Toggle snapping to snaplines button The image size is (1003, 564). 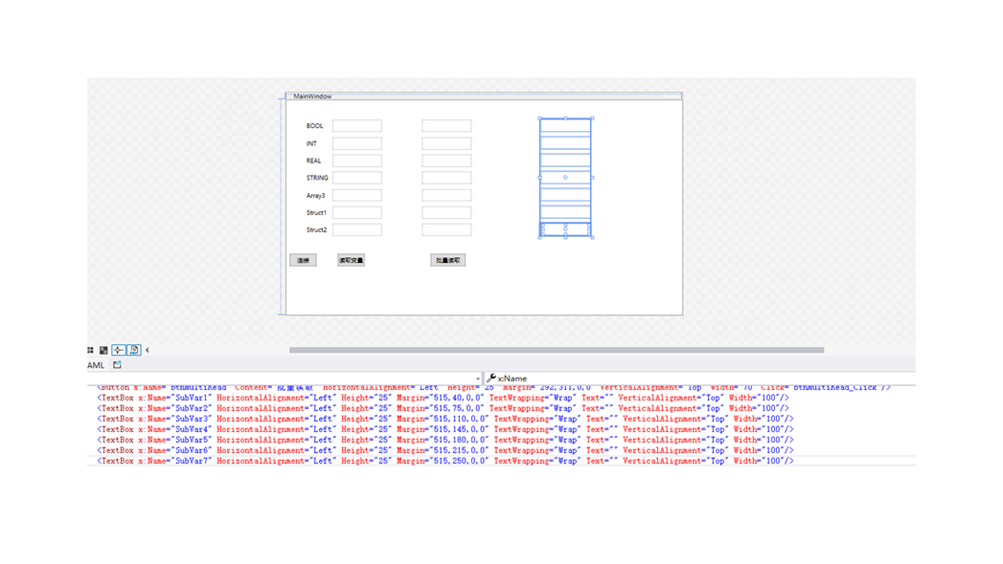(x=134, y=350)
